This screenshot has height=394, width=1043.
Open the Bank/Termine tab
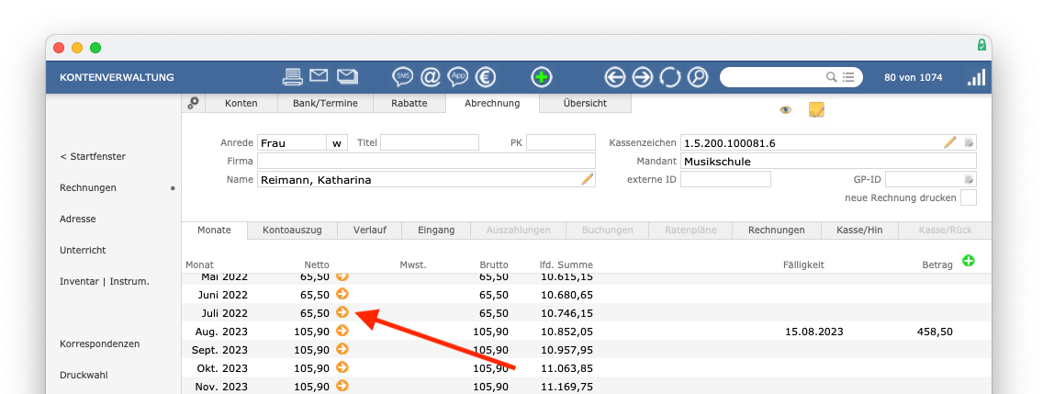pos(325,103)
